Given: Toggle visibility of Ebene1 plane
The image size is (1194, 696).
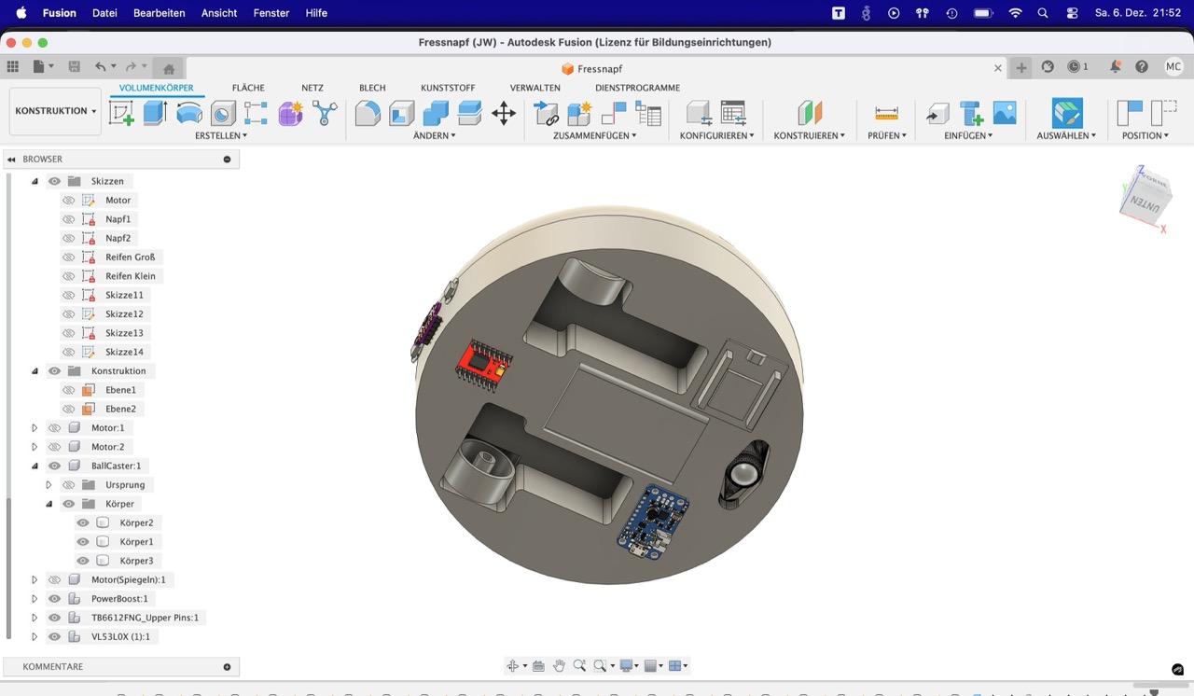Looking at the screenshot, I should [68, 390].
